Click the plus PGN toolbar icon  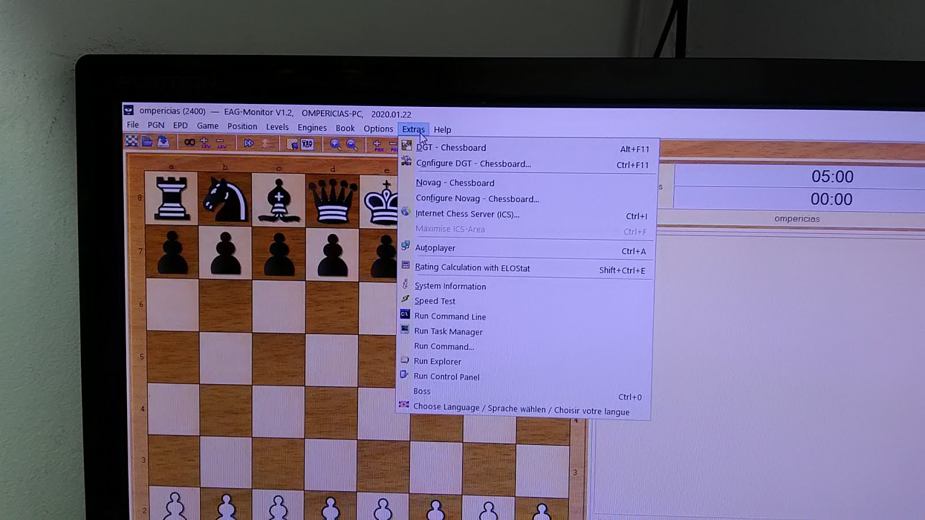(378, 145)
